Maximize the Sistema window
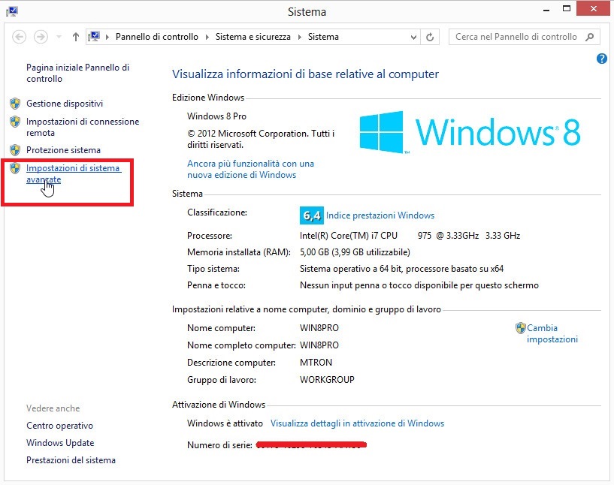Image resolution: width=614 pixels, height=485 pixels. pyautogui.click(x=567, y=8)
